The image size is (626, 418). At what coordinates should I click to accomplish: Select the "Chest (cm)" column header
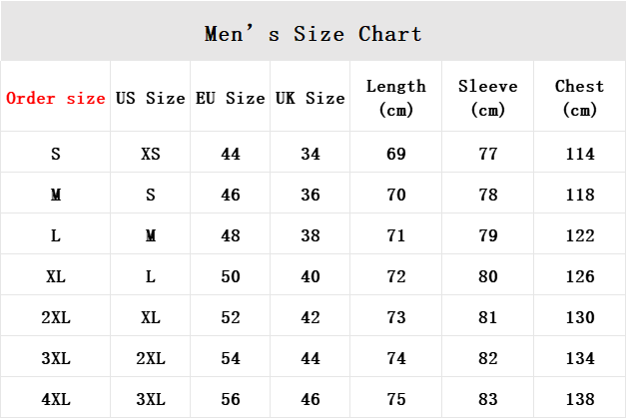pyautogui.click(x=580, y=98)
